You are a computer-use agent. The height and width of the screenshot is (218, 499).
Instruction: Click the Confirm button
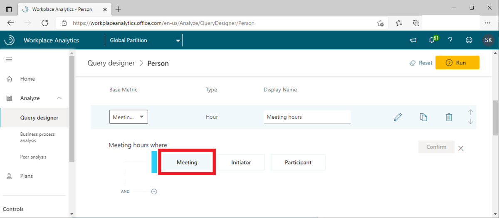pyautogui.click(x=436, y=147)
